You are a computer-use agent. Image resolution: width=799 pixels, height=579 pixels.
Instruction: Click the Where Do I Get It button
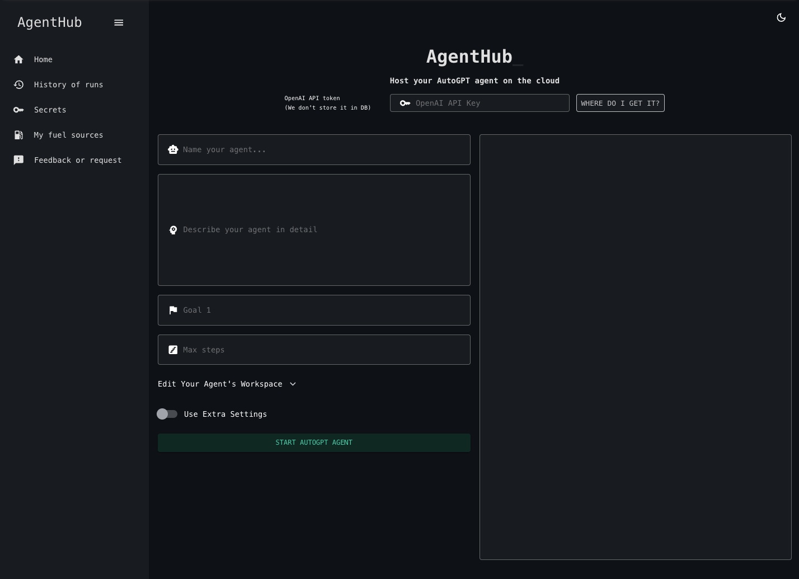[620, 103]
